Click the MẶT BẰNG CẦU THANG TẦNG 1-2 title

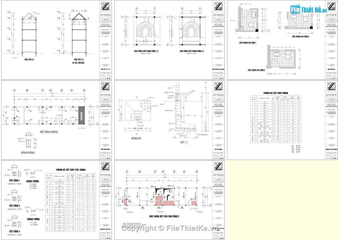146,51
